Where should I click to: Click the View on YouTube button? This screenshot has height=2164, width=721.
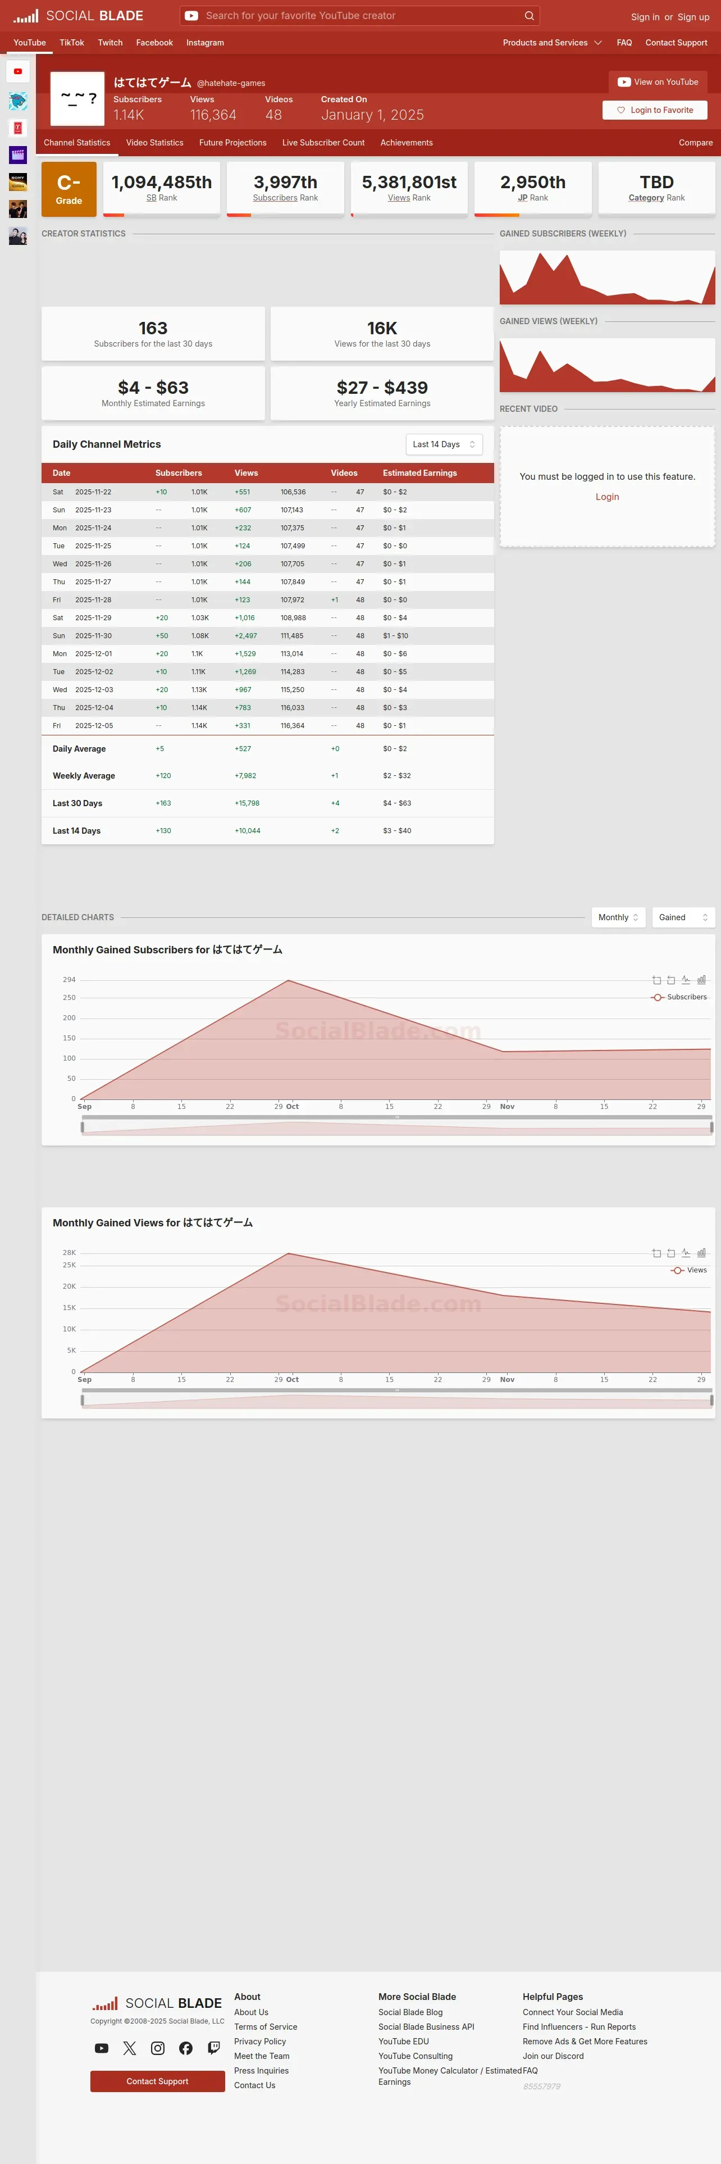658,83
